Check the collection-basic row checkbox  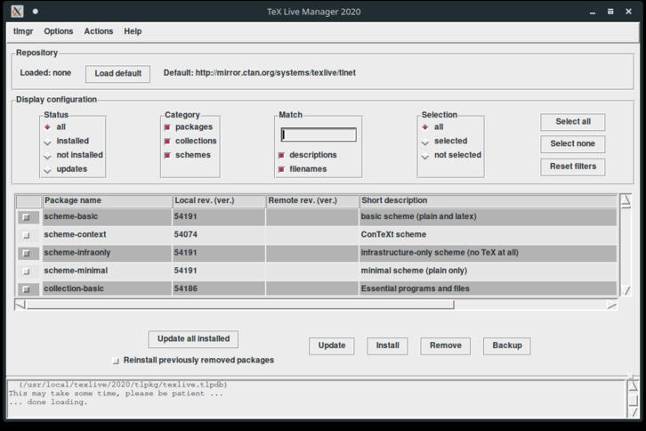(27, 289)
